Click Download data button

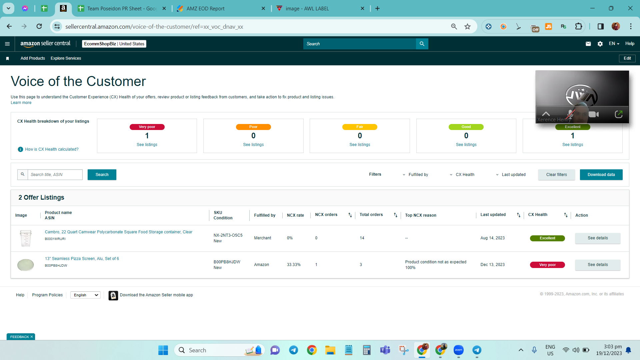point(601,175)
